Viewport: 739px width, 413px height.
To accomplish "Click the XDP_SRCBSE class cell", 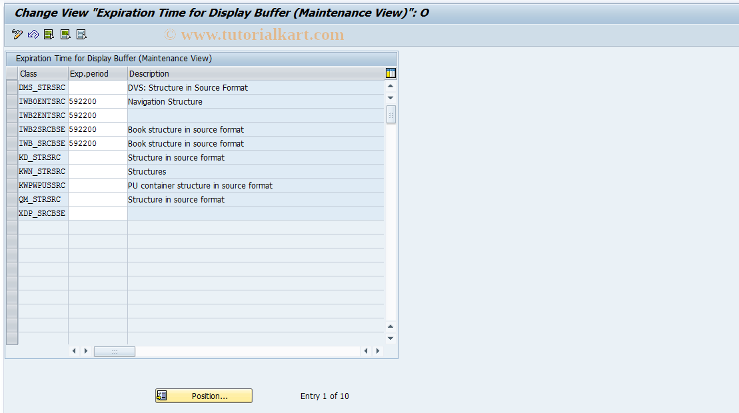I will pyautogui.click(x=43, y=213).
